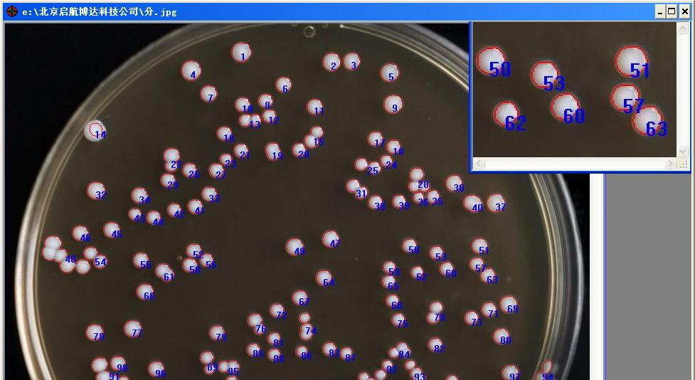Click colony labeled 66 on the dish
Image resolution: width=695 pixels, height=380 pixels.
(x=145, y=292)
